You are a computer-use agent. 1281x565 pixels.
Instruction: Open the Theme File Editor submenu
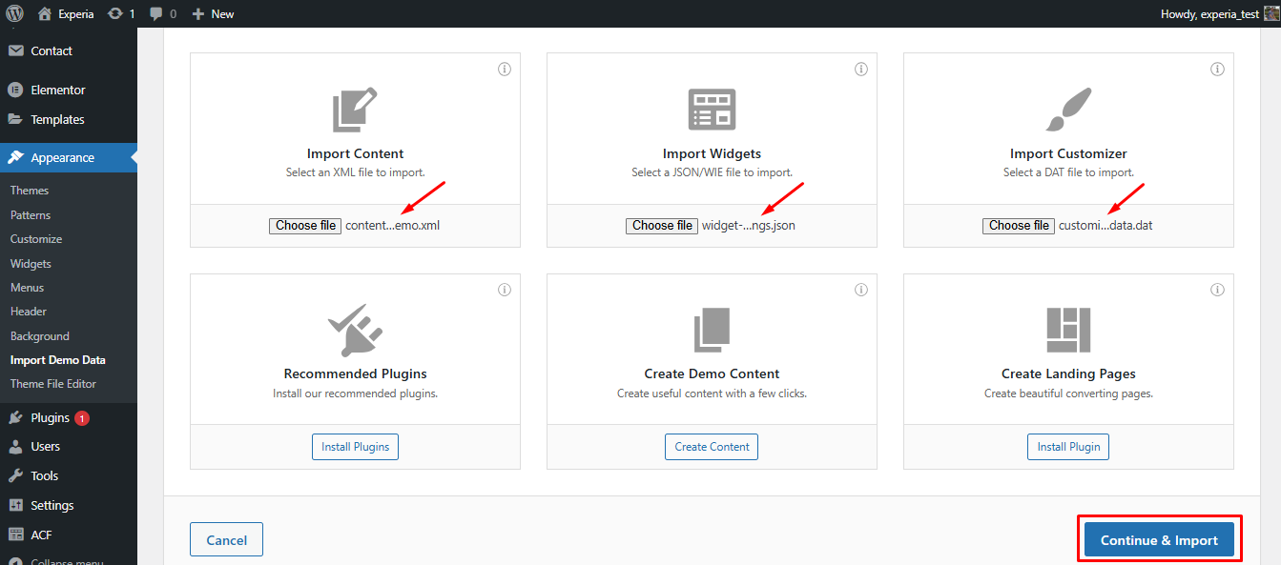click(53, 384)
